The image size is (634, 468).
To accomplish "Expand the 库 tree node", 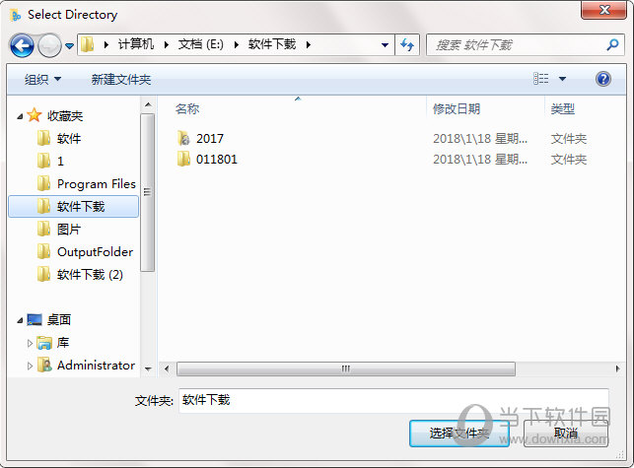I will (x=30, y=343).
